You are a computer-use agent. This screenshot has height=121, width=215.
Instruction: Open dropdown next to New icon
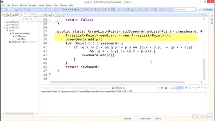coord(6,10)
